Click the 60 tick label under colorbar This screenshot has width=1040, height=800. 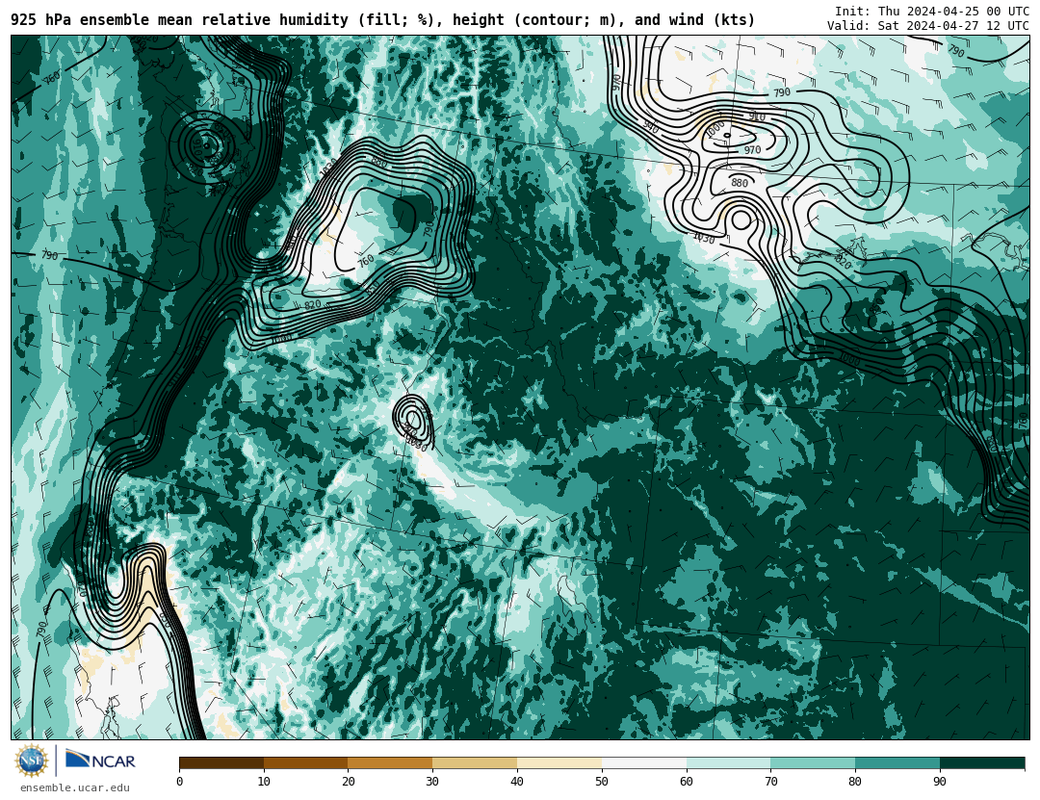pos(687,782)
